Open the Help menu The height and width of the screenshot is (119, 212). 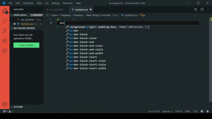point(78,3)
